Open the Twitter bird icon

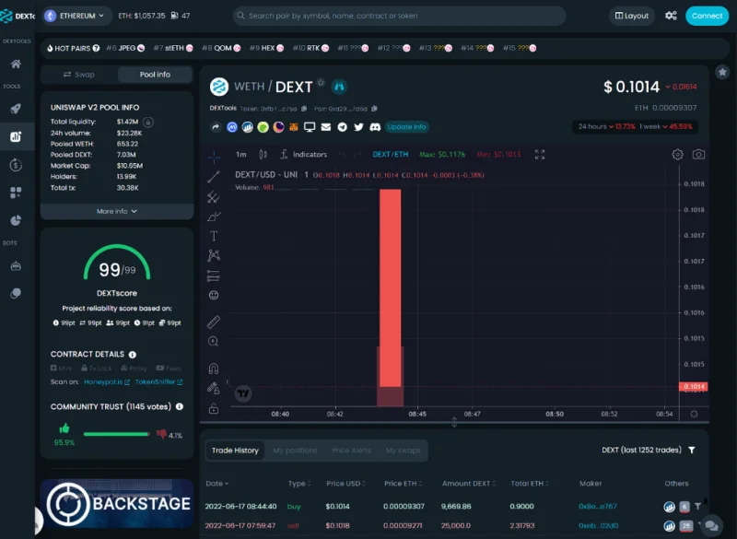point(358,127)
